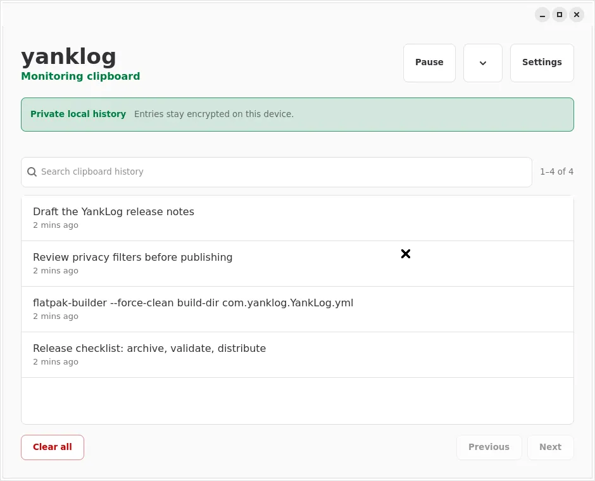Click 'Entries stay encrypted on this device.' text
Screen dimensions: 595x481
tap(214, 114)
